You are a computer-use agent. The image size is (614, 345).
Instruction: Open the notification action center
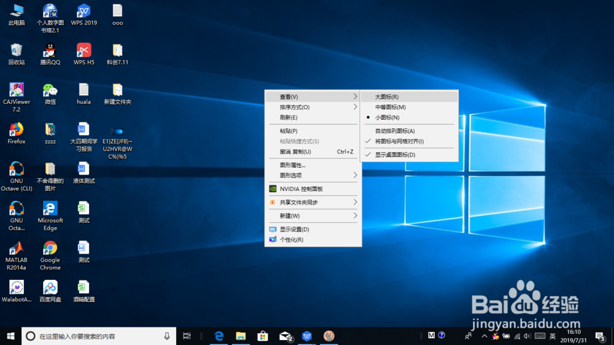[x=600, y=336]
